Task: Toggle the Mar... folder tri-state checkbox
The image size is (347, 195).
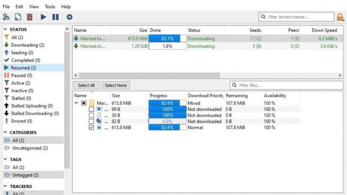Action: point(84,103)
